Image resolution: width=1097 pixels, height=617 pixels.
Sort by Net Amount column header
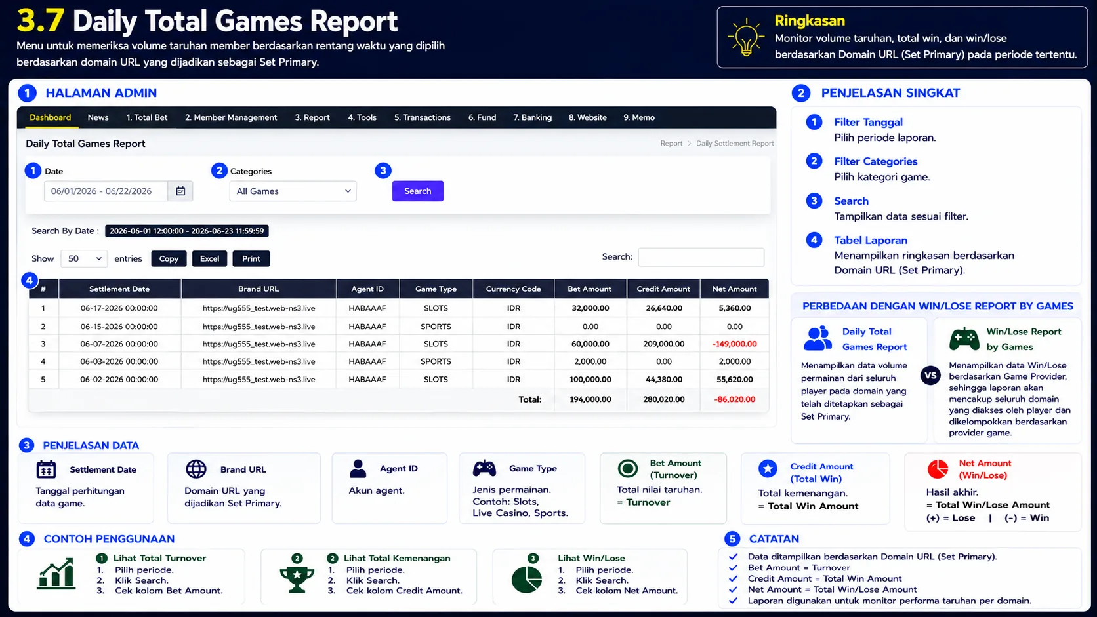click(x=734, y=289)
